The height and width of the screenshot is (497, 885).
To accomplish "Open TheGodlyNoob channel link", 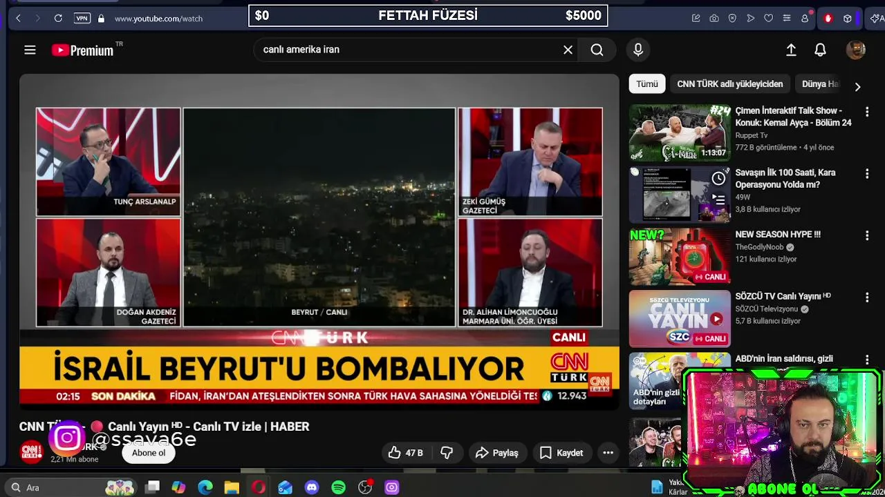I will pyautogui.click(x=759, y=247).
